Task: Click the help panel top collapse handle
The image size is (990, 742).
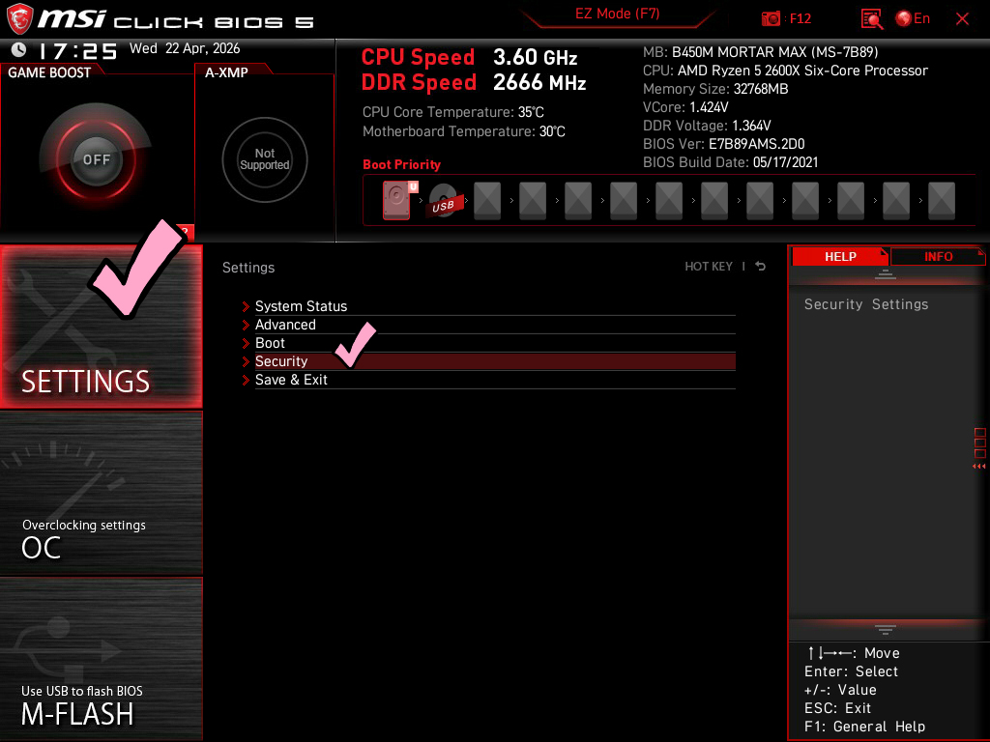Action: (886, 273)
